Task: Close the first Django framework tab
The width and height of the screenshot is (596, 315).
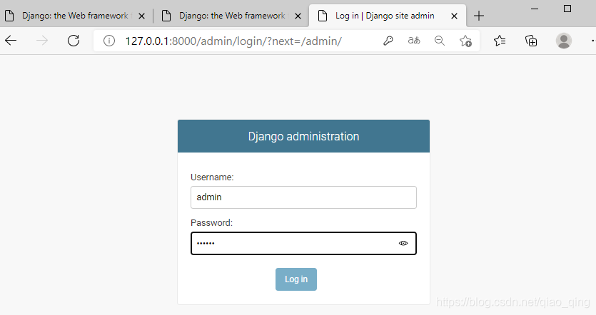Action: (141, 16)
